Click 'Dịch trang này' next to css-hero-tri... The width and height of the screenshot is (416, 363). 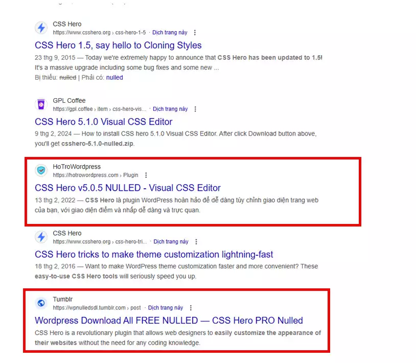tap(171, 242)
